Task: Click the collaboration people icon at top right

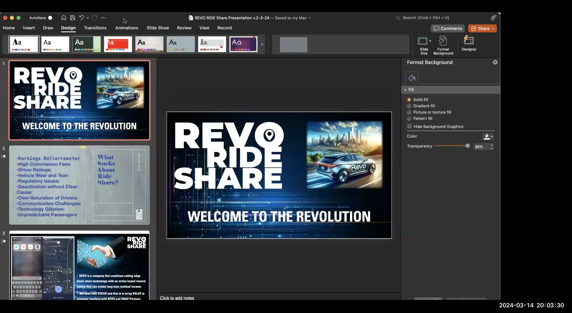Action: click(493, 18)
